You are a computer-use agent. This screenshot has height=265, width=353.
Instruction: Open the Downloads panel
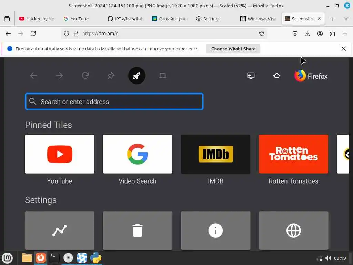click(x=307, y=33)
